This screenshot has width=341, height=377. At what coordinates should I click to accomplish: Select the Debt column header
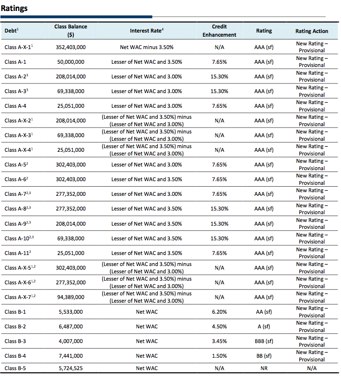coord(11,31)
